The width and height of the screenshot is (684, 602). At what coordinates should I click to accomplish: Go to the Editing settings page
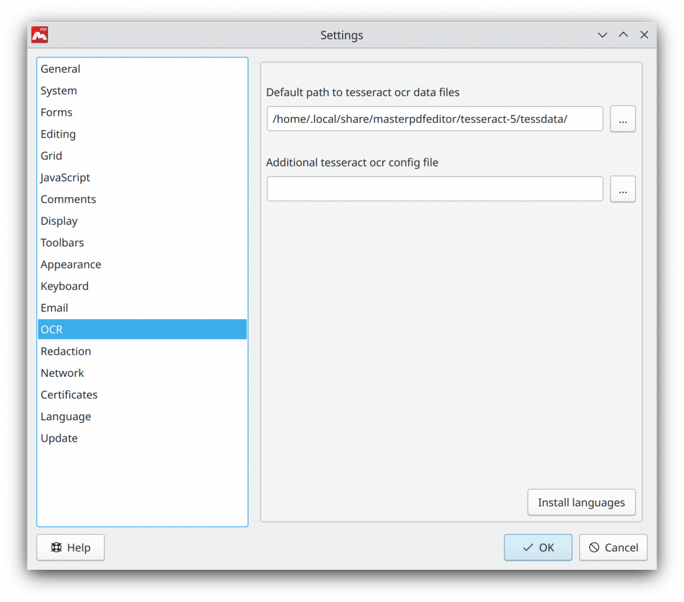pyautogui.click(x=58, y=134)
